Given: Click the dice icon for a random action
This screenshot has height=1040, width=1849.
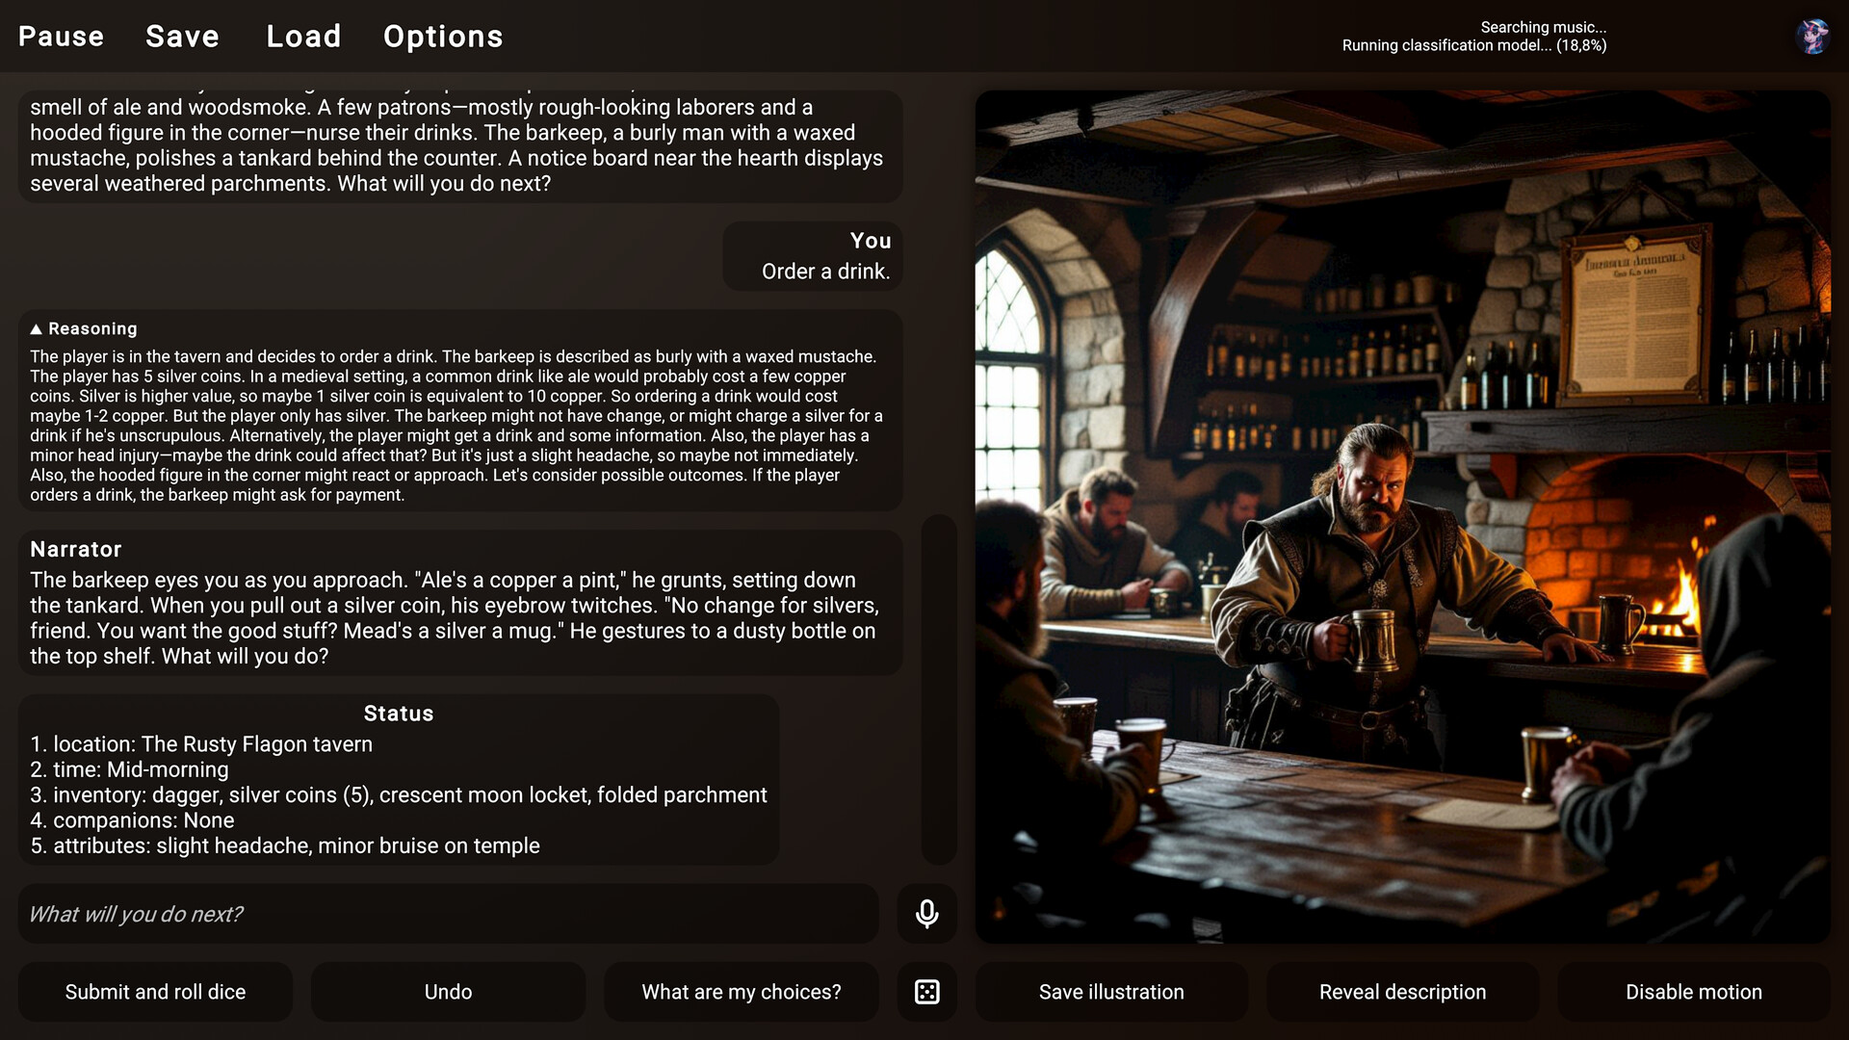Looking at the screenshot, I should [925, 991].
